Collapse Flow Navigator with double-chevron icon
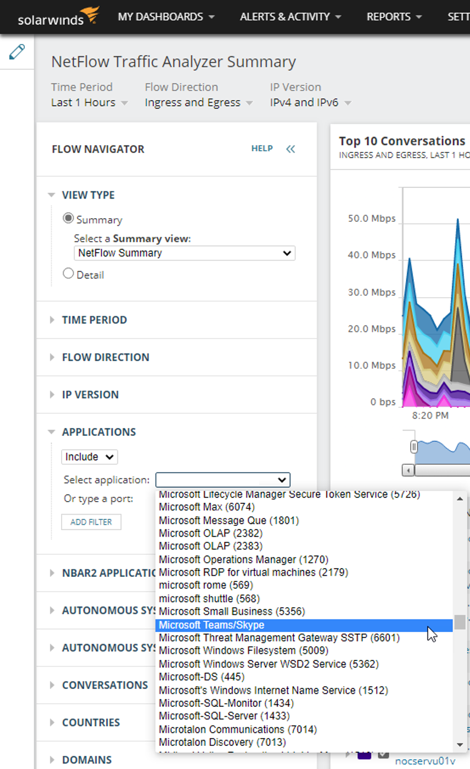 pos(290,149)
